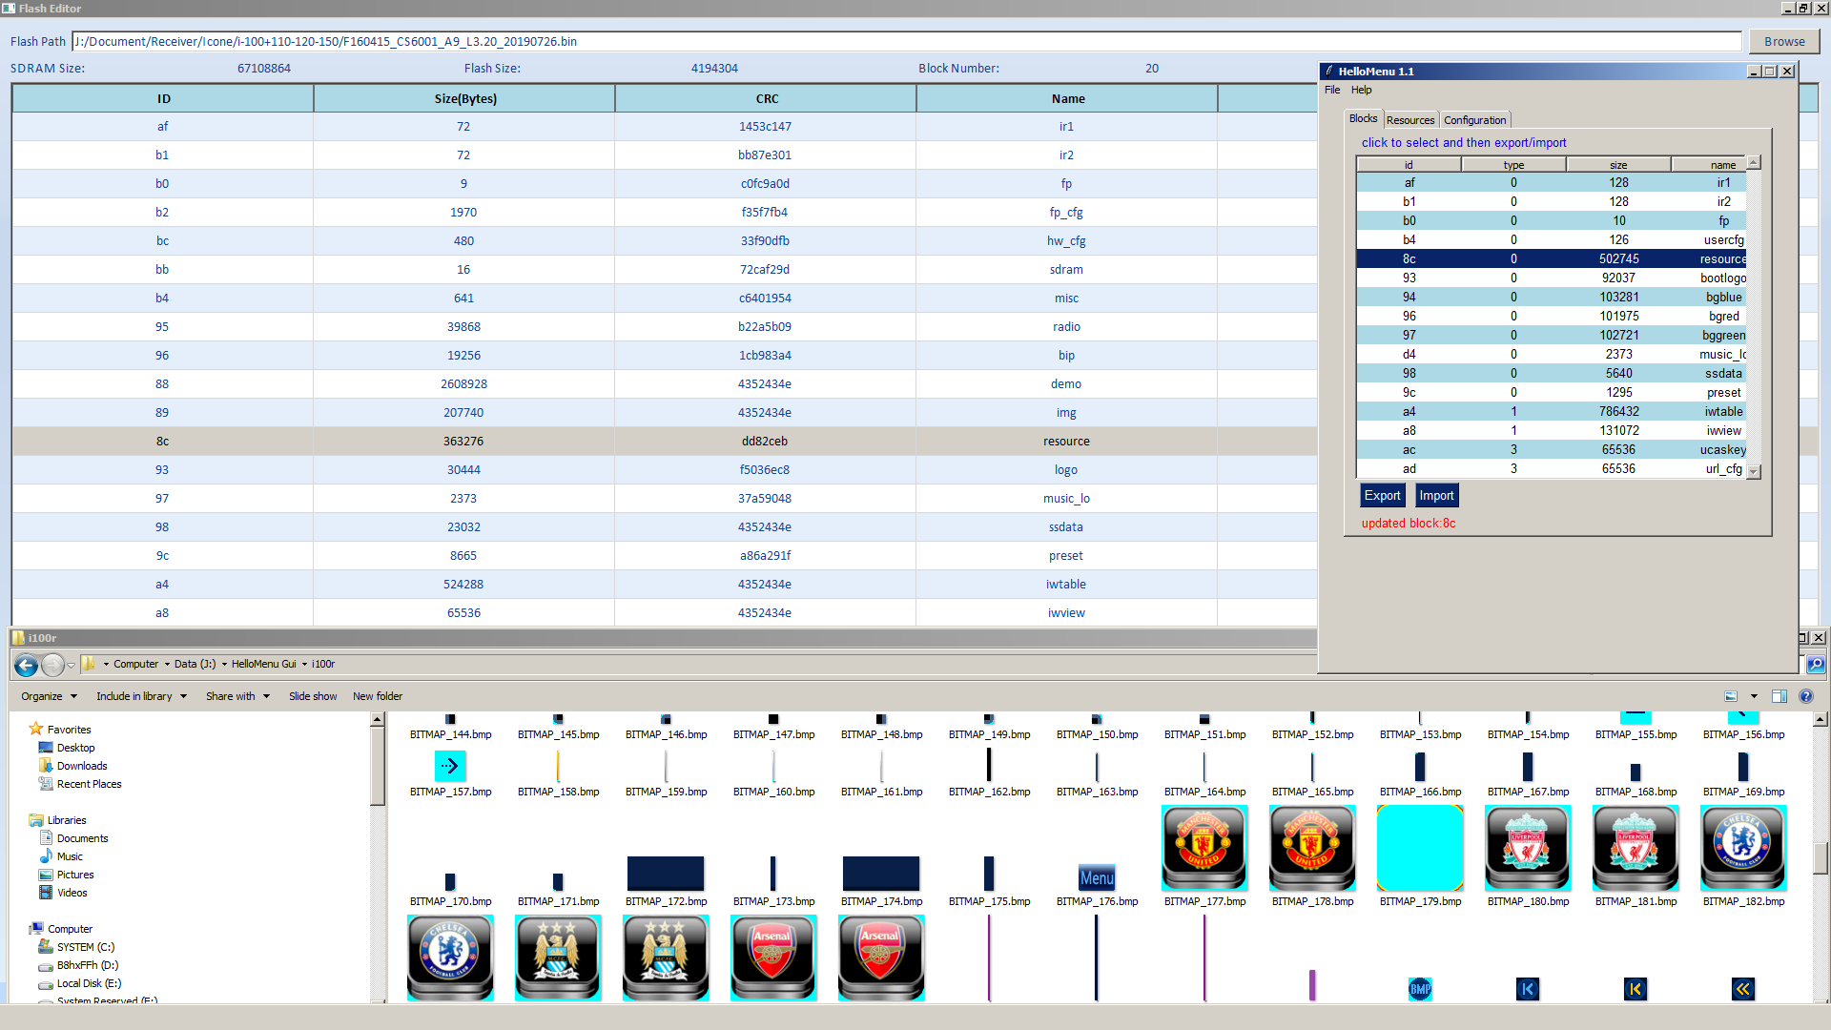Select the BITMAP_177.bmp Manchester United icon

(x=1204, y=848)
